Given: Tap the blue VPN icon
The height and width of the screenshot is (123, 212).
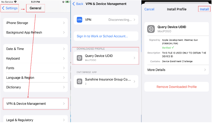Looking at the screenshot, I should pyautogui.click(x=79, y=20).
